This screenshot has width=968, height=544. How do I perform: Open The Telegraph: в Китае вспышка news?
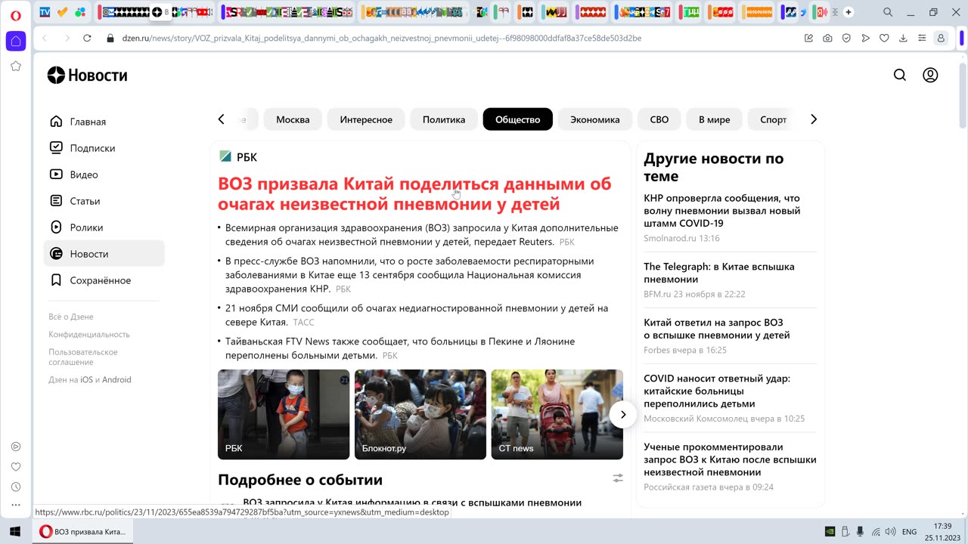pos(719,273)
